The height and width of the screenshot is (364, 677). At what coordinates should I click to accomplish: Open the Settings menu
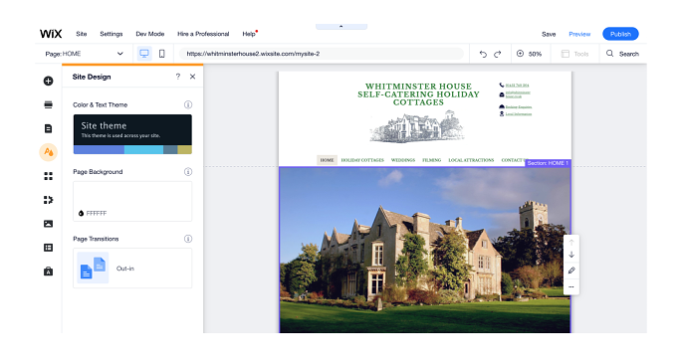tap(112, 34)
